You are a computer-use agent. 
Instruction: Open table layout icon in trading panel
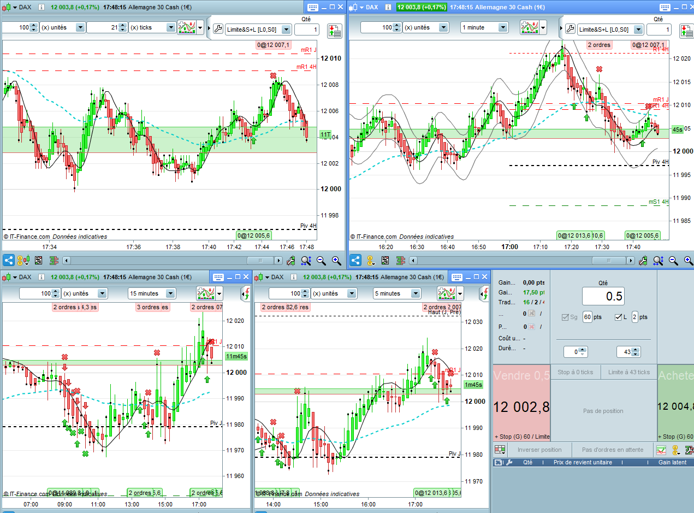tap(500, 450)
